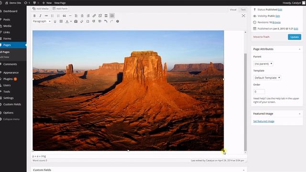This screenshot has width=306, height=172.
Task: Collapse the Custom Fields panel
Action: point(243,170)
